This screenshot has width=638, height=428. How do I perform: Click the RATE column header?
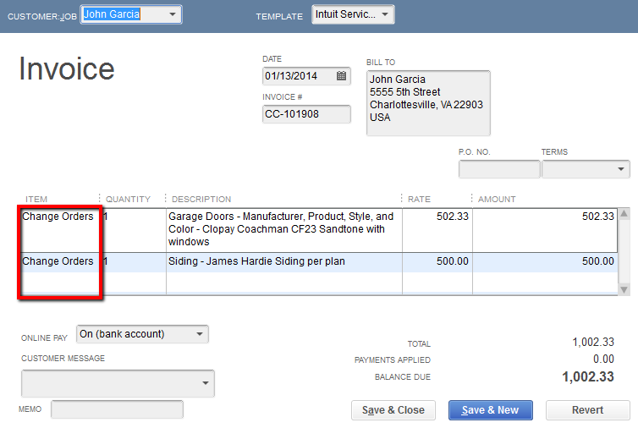[x=419, y=199]
